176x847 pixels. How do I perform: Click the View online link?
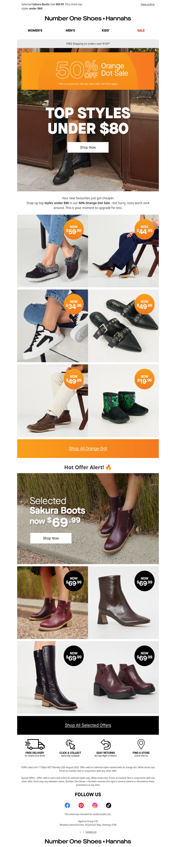pyautogui.click(x=147, y=4)
